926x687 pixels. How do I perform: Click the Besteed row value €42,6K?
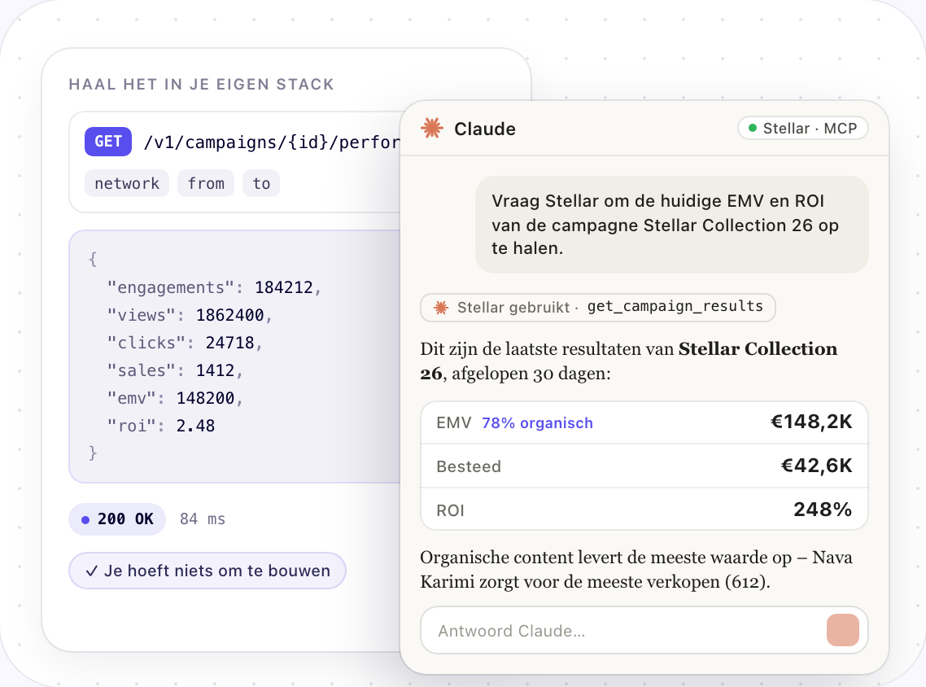point(817,466)
